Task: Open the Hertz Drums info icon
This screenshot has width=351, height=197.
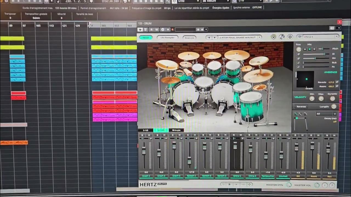Action: click(325, 185)
